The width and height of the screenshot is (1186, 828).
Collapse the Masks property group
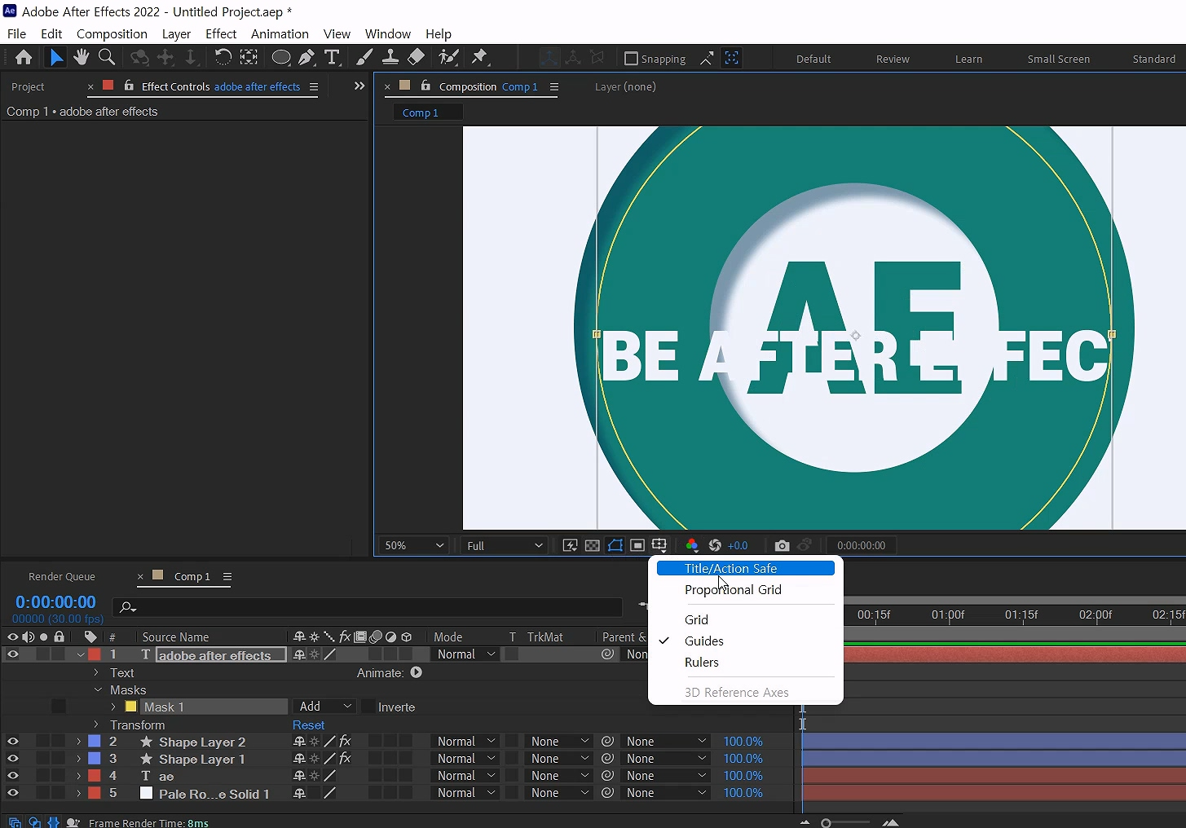coord(98,689)
